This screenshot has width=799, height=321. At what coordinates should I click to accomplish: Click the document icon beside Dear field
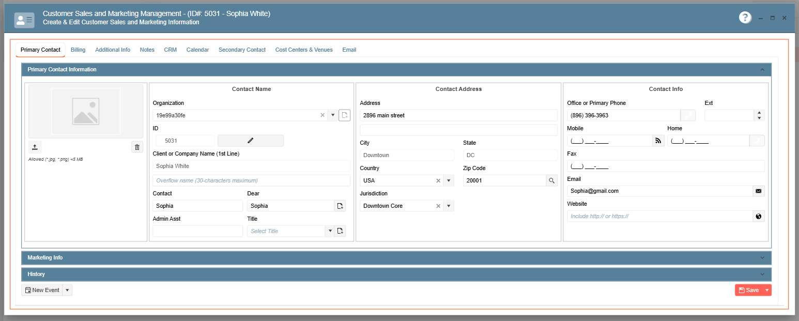(340, 206)
